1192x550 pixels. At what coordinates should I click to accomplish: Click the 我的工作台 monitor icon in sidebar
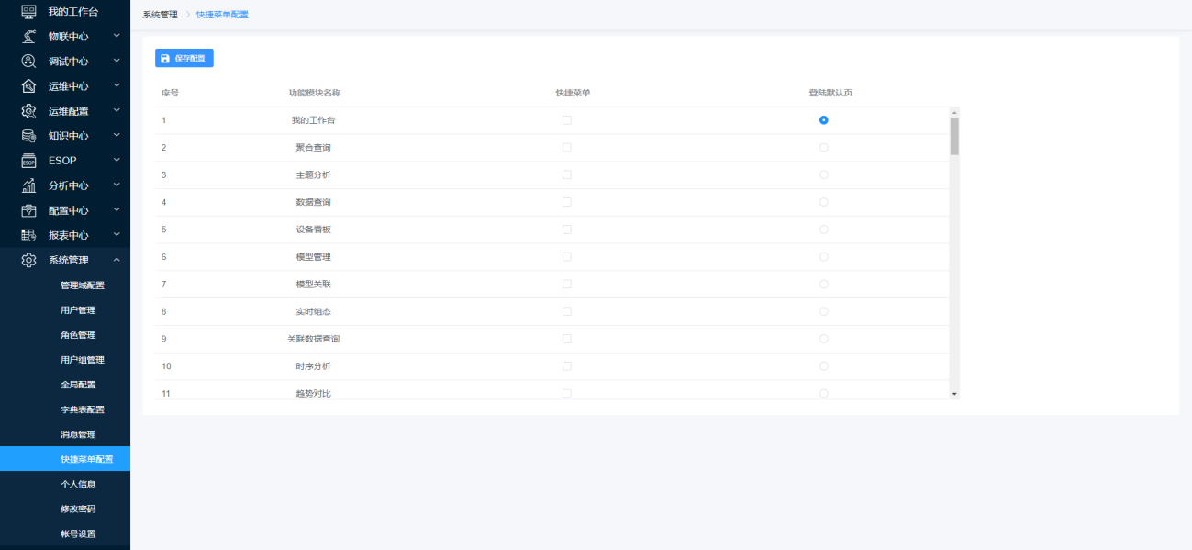click(28, 12)
